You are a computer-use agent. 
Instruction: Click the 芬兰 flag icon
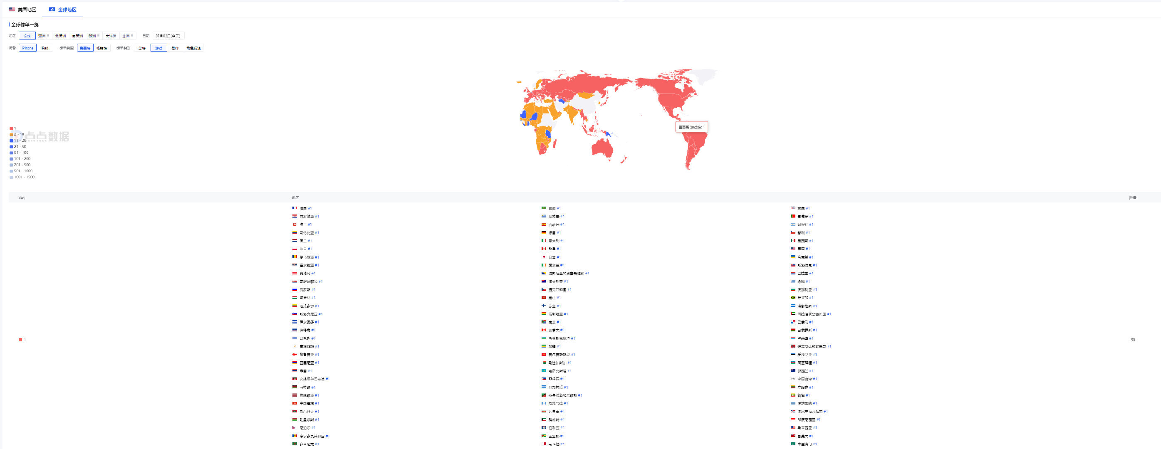click(x=544, y=305)
